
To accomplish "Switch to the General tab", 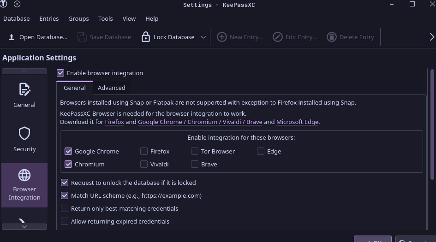I will (75, 88).
